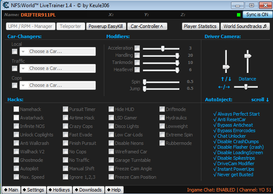Expand the Local Choose a Car dropdown

[58, 52]
